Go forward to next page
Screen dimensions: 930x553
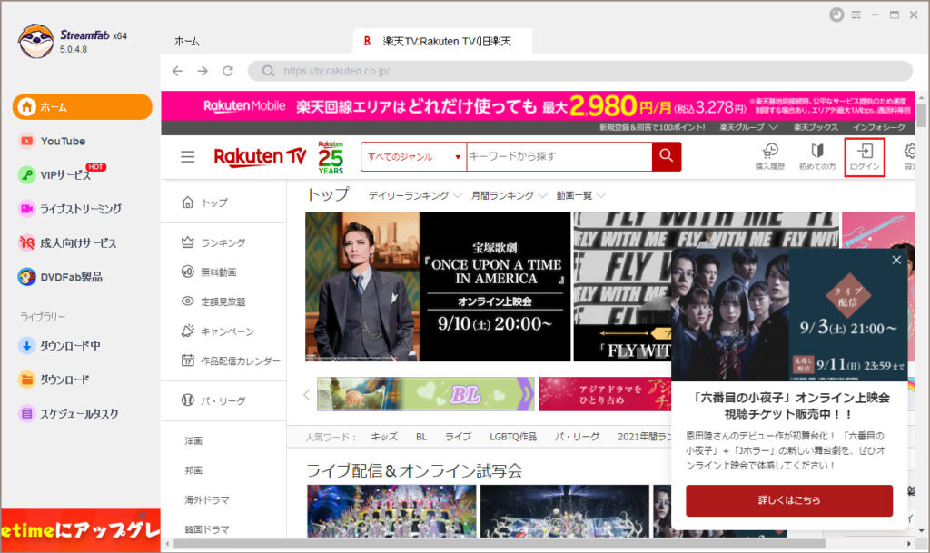[x=203, y=71]
